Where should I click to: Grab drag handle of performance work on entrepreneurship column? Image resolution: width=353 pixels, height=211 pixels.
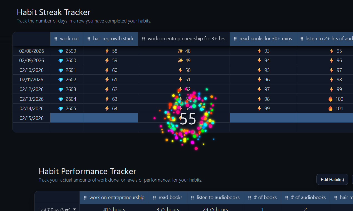[85, 198]
